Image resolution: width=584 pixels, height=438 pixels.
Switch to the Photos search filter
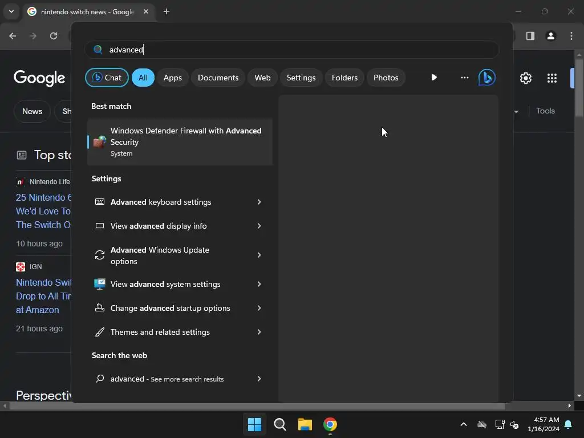click(x=386, y=78)
